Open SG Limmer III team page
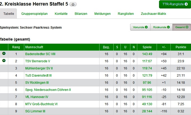Screen dimensions: 191x115 click(x=35, y=111)
